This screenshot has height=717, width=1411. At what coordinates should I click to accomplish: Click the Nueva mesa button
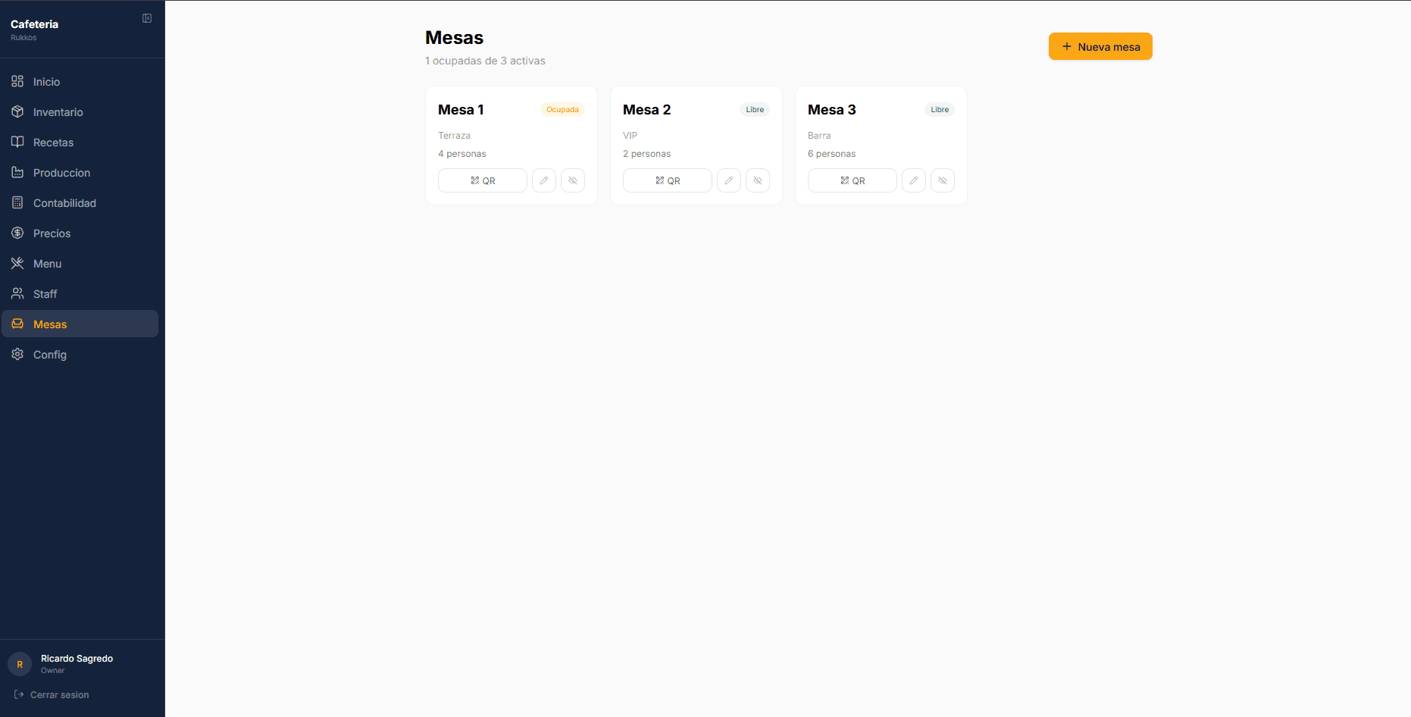(x=1100, y=46)
